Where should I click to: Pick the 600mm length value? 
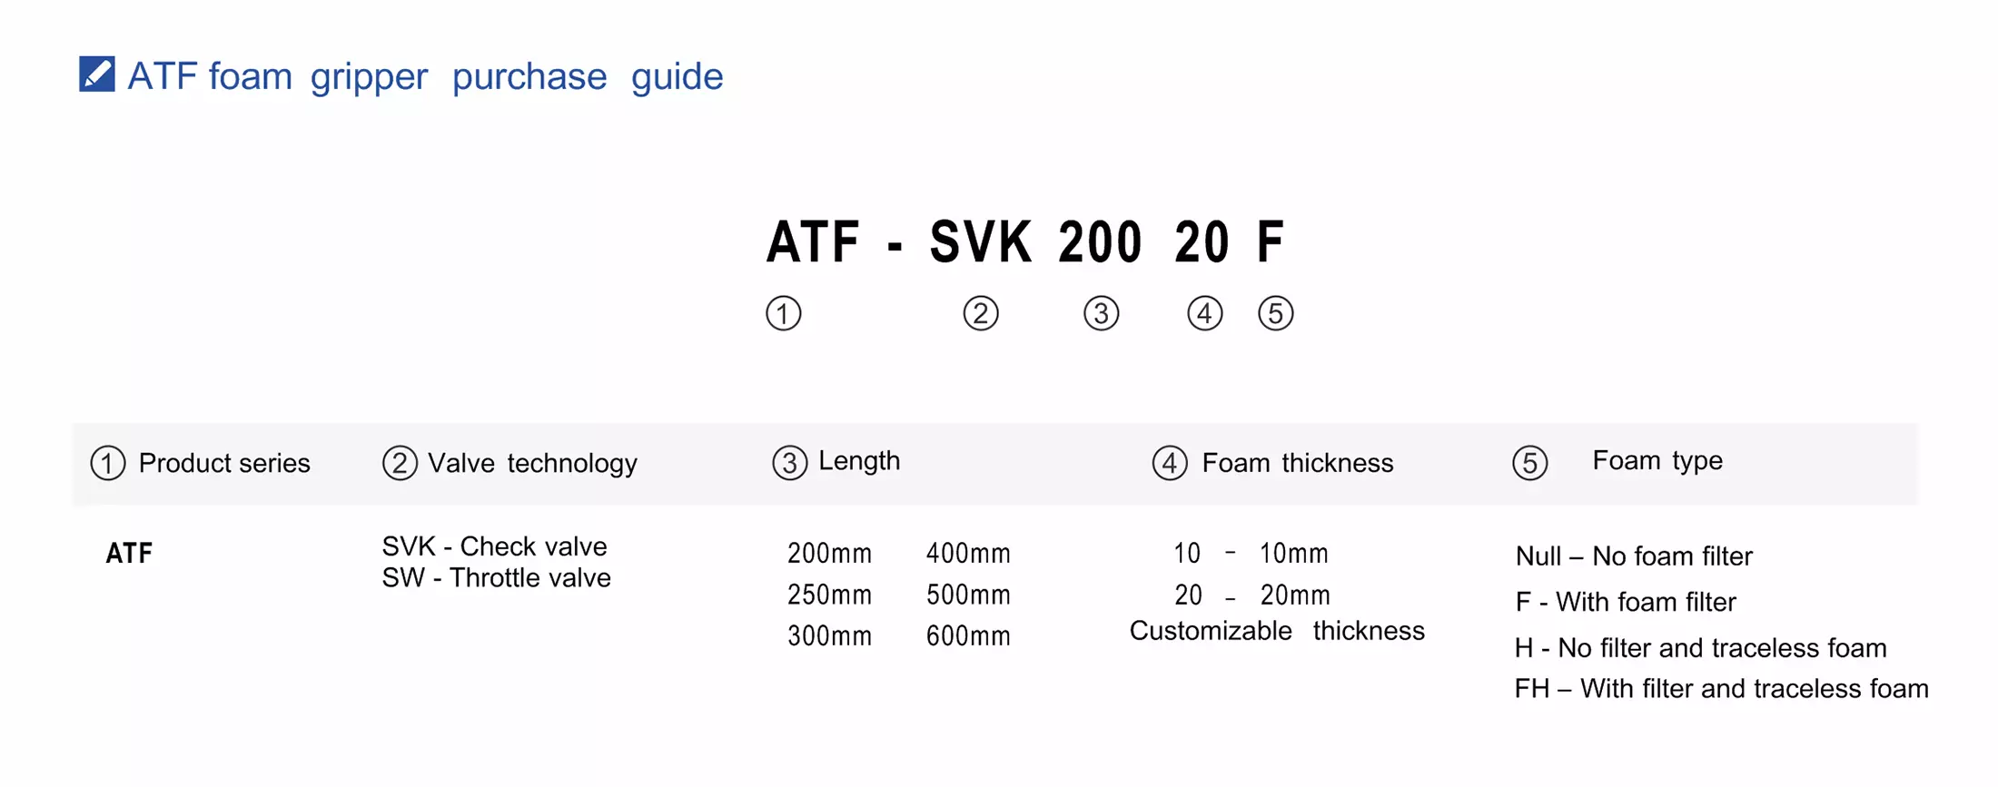tap(968, 636)
